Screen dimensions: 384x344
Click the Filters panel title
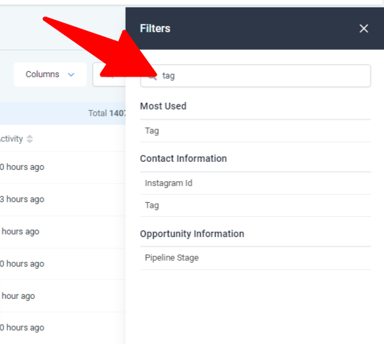[155, 29]
